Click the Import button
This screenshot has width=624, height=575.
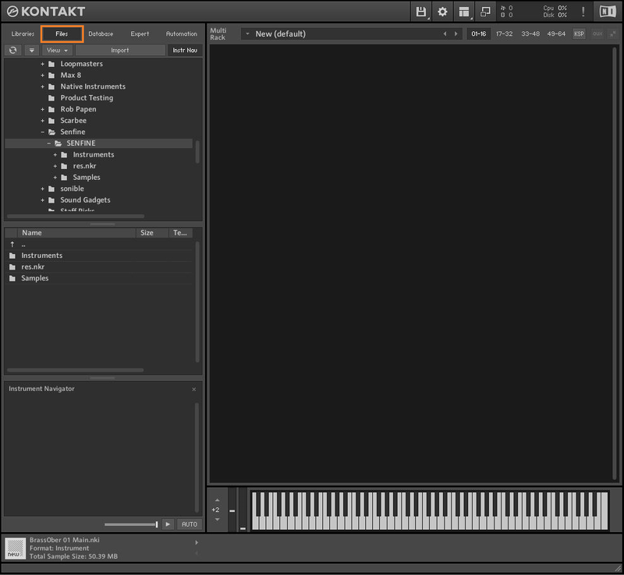pyautogui.click(x=120, y=50)
